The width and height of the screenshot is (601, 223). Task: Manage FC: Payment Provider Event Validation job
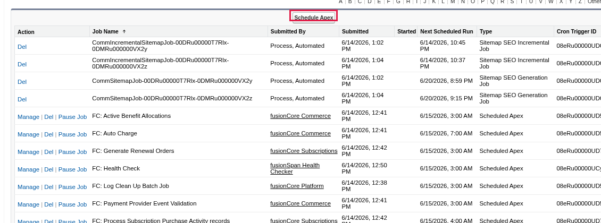point(28,204)
